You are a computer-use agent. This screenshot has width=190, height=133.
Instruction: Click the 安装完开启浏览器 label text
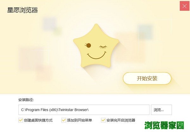tap(121, 120)
